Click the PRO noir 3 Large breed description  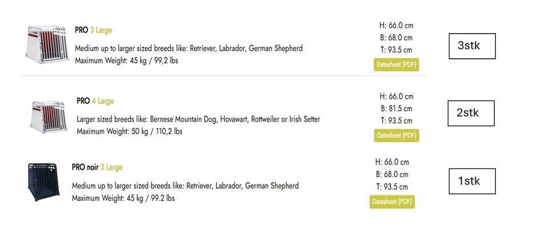[x=185, y=186]
